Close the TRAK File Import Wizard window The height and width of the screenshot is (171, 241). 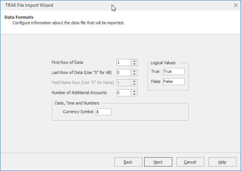pyautogui.click(x=235, y=5)
